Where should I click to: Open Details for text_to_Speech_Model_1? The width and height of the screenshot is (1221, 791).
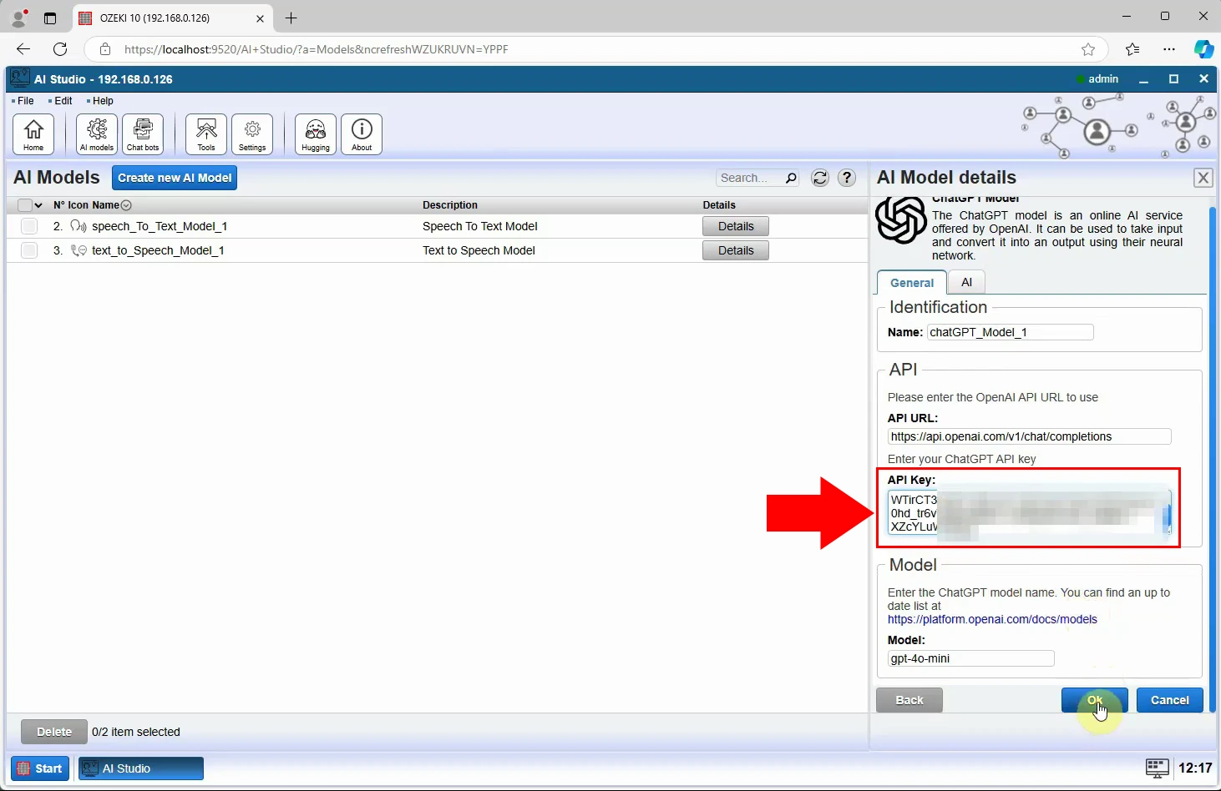736,250
